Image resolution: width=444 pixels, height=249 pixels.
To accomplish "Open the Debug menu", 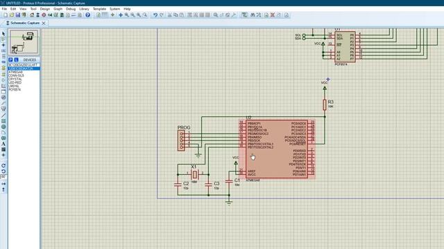I will click(x=71, y=9).
